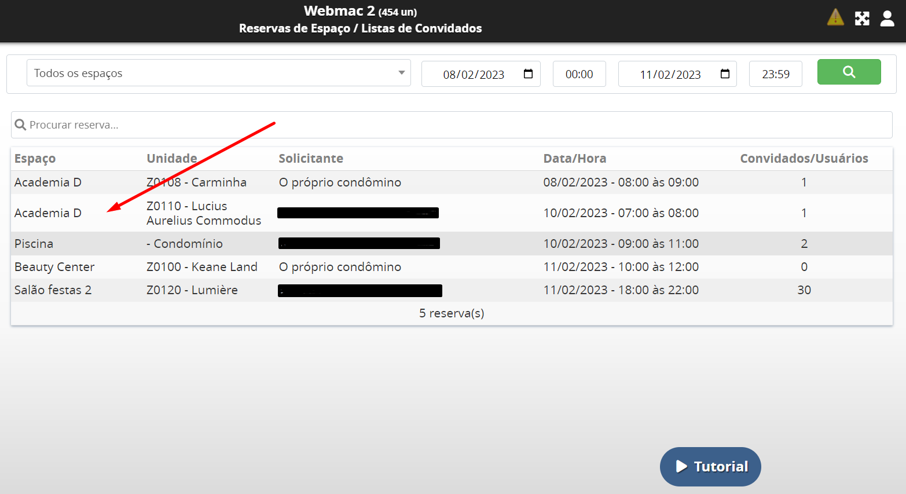Screen dimensions: 906x494
Task: Click the magnifier icon in Procurar reserva
Action: (x=20, y=125)
